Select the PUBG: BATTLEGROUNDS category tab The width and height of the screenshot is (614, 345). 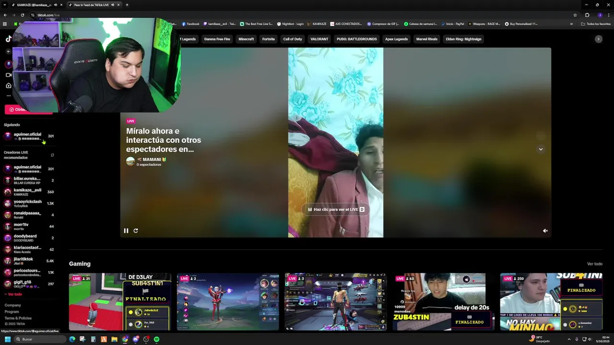tap(356, 39)
